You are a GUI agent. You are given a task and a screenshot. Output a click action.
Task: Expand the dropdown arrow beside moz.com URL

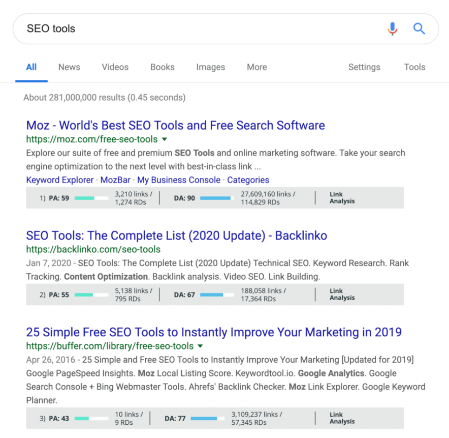[164, 139]
